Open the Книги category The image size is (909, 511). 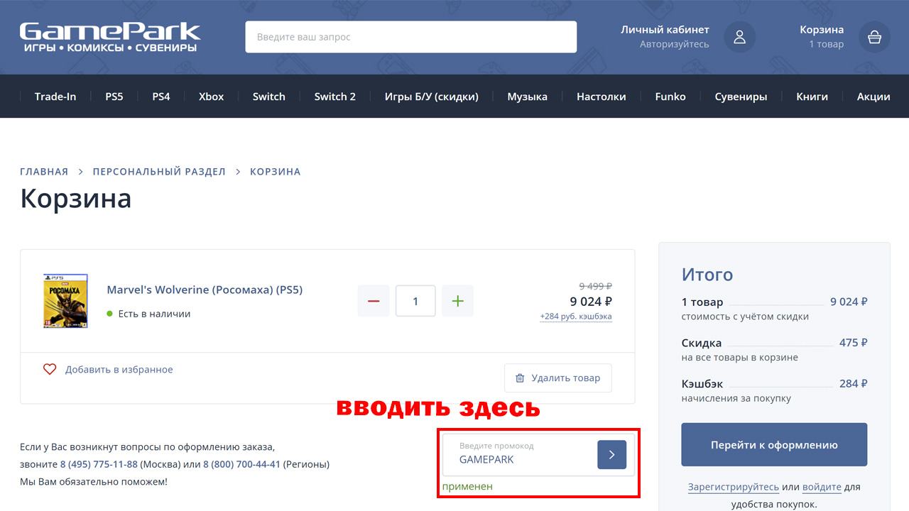812,97
